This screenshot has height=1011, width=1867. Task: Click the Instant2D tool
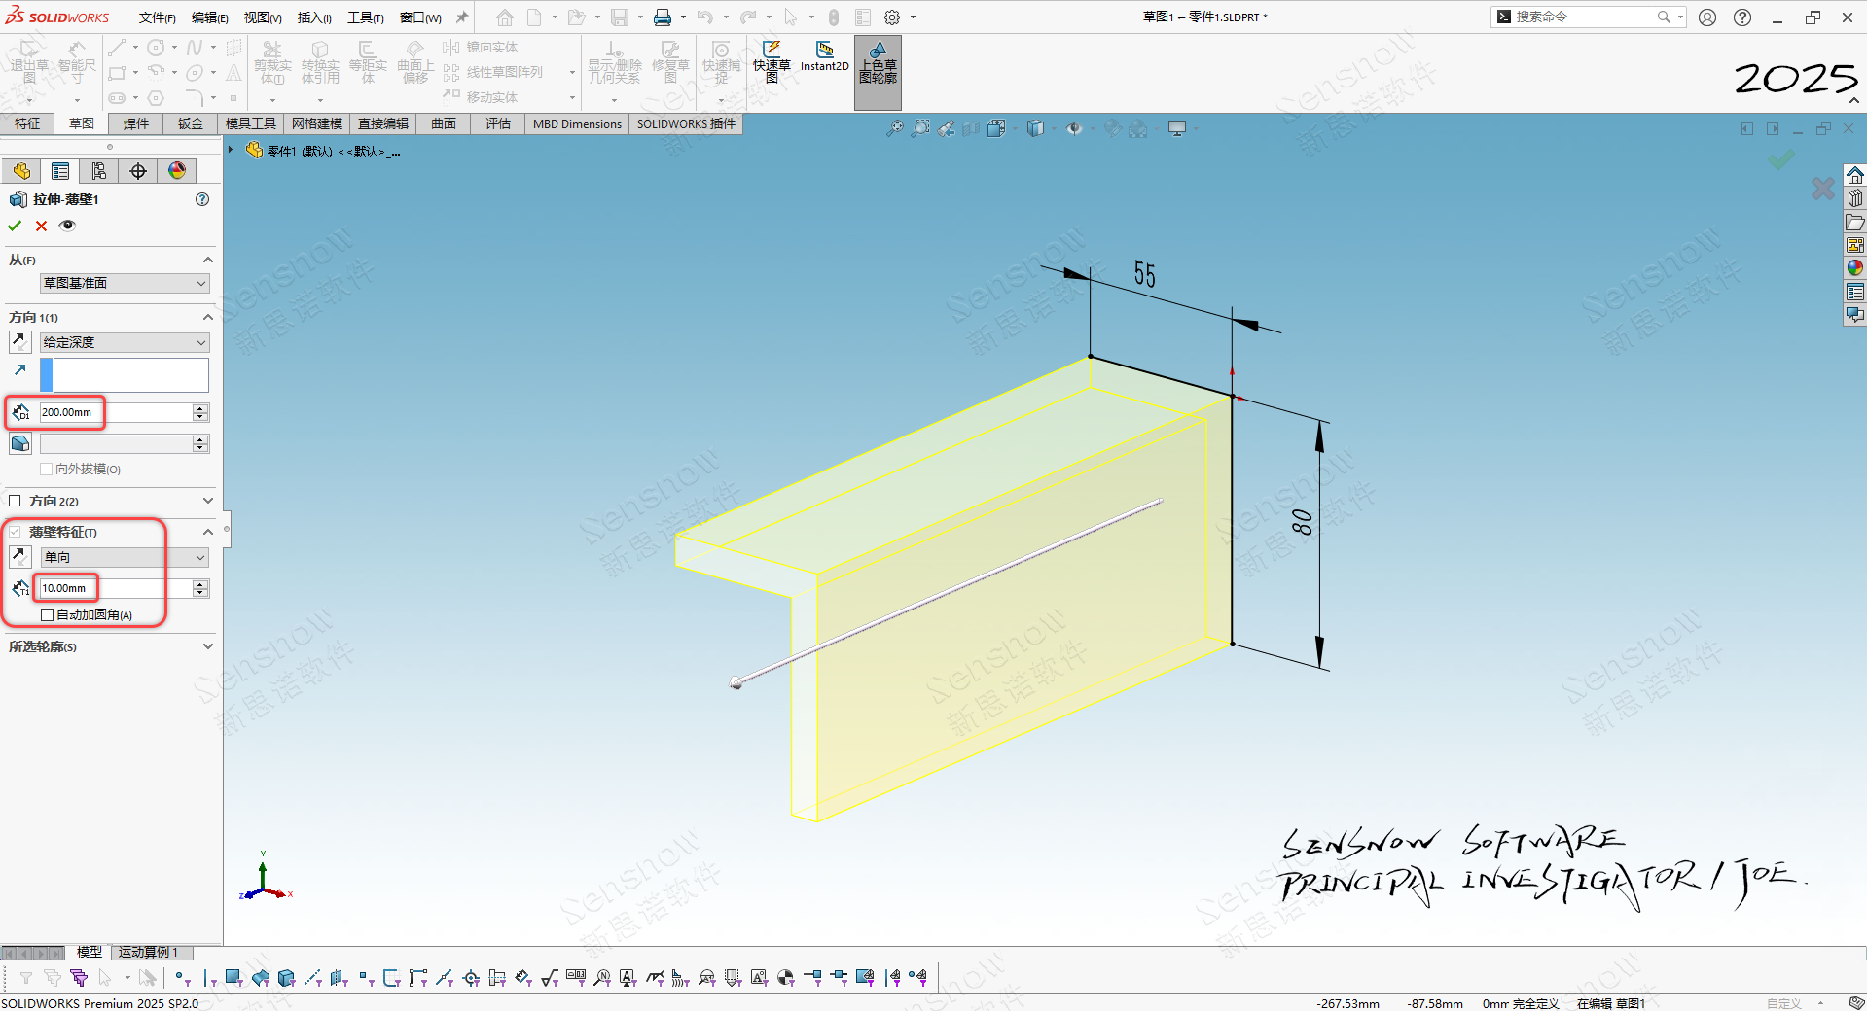click(x=824, y=56)
